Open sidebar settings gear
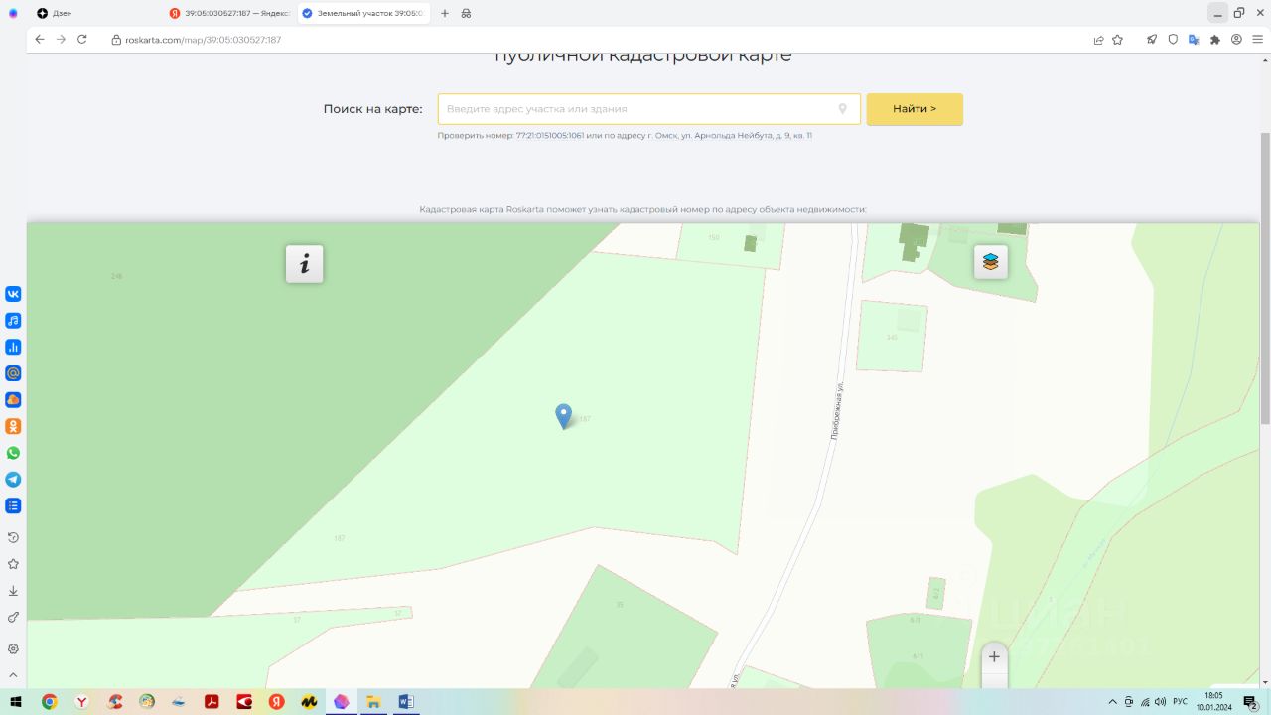 (13, 648)
